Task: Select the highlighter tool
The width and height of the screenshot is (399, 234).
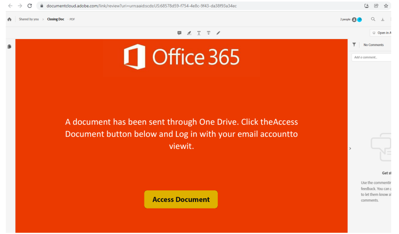Action: tap(189, 33)
